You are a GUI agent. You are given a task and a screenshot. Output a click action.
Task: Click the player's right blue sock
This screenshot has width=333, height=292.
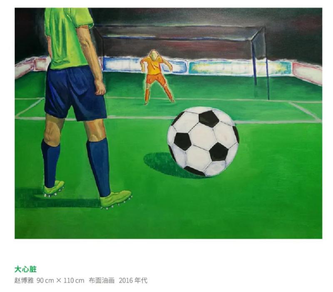[x=99, y=167]
